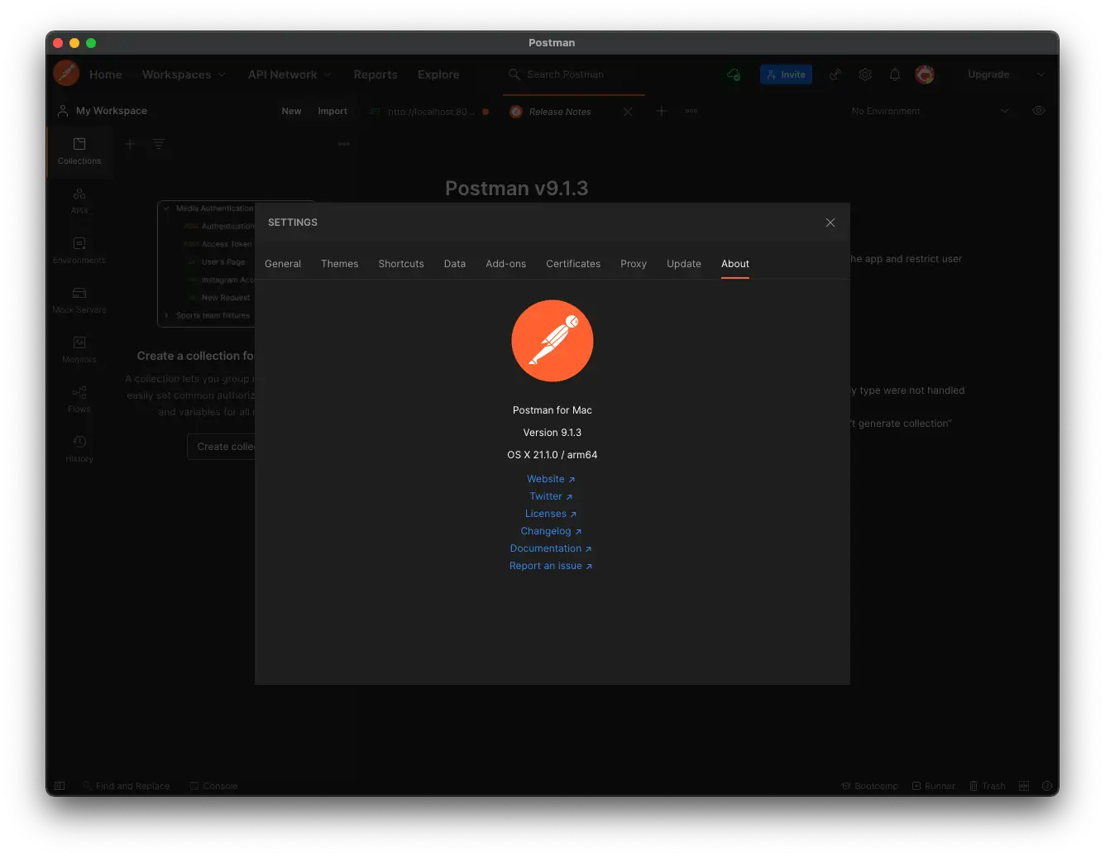This screenshot has width=1105, height=857.
Task: Open the Changelog link
Action: (x=551, y=531)
